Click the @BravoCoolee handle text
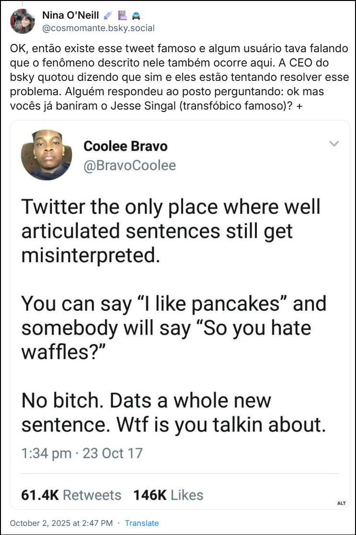 (x=129, y=166)
